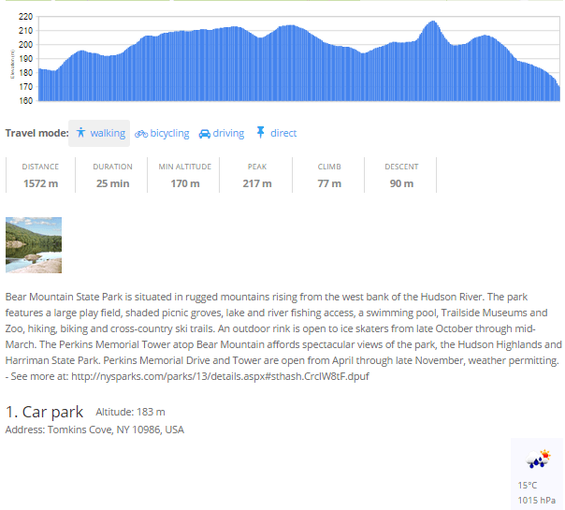
Task: Switch travel mode to bicycling
Action: tap(162, 134)
